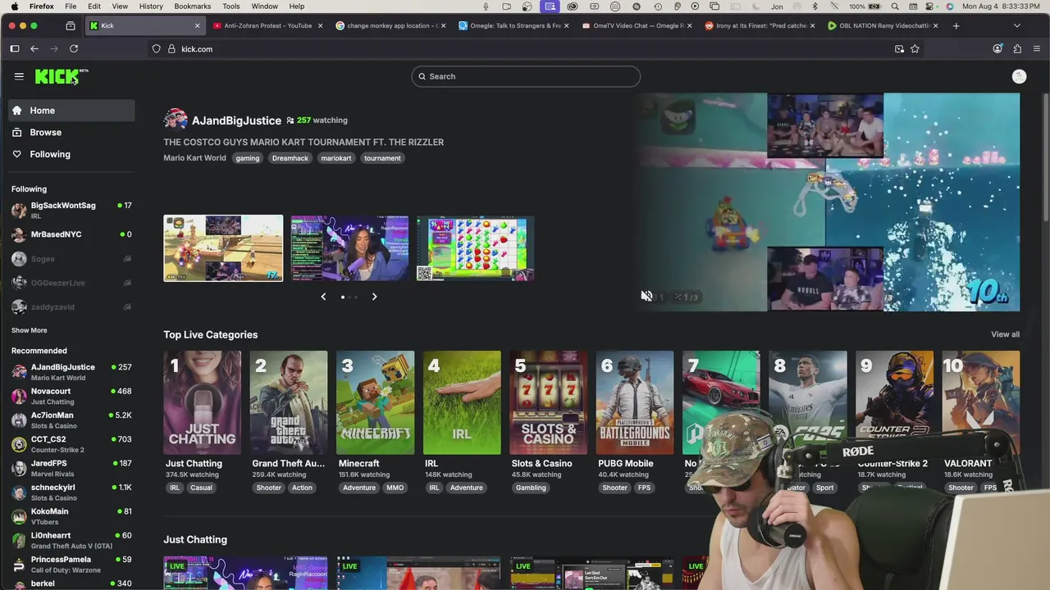Open the VALORANT category card
1050x590 pixels.
point(981,402)
